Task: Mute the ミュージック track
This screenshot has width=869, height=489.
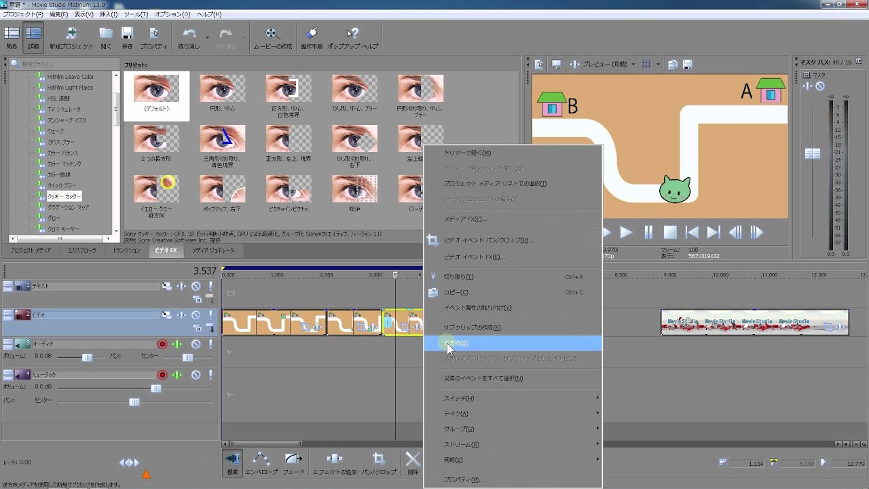Action: click(196, 375)
